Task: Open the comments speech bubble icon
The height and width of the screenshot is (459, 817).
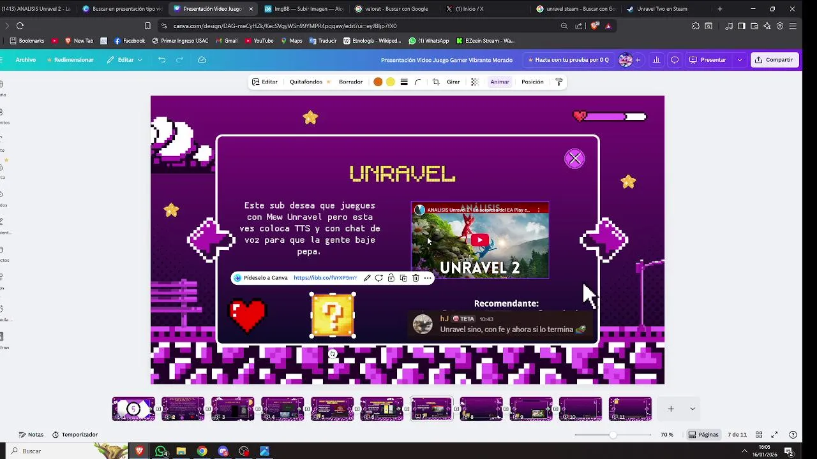Action: 675,60
